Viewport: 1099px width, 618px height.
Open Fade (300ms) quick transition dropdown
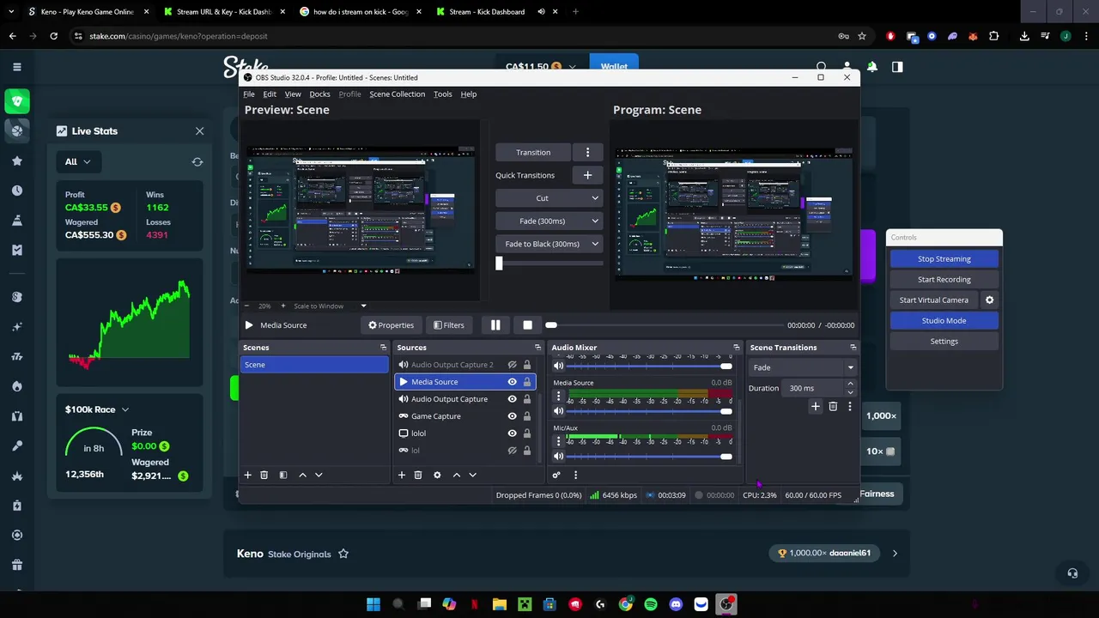coord(549,221)
